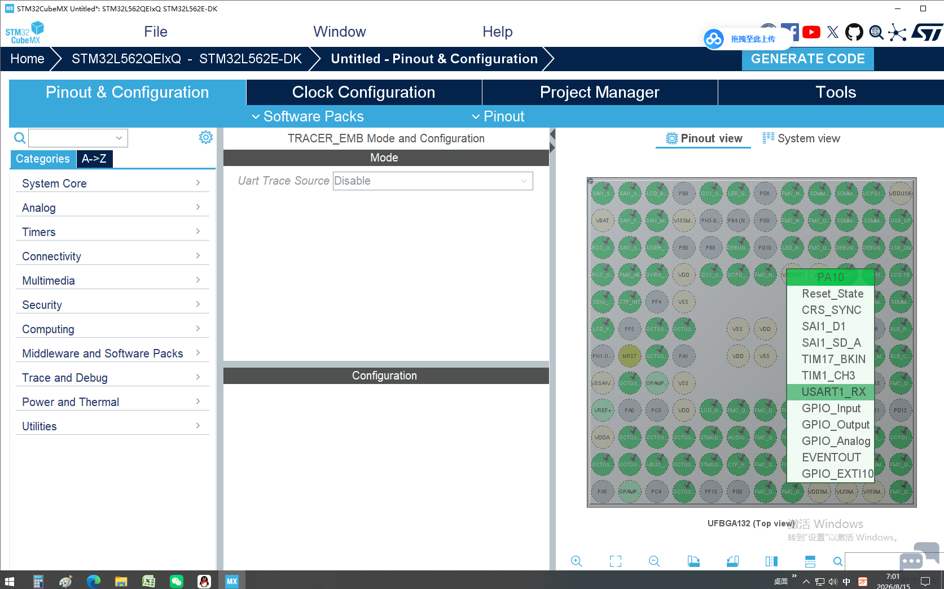The width and height of the screenshot is (944, 589).
Task: Click the pin search magnifier icon
Action: click(x=838, y=561)
